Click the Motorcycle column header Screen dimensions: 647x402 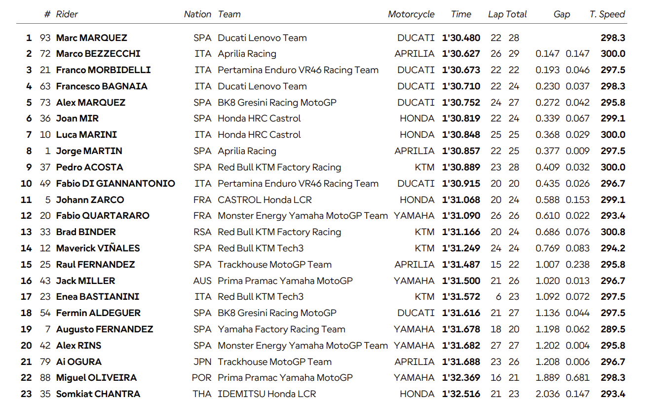point(411,14)
